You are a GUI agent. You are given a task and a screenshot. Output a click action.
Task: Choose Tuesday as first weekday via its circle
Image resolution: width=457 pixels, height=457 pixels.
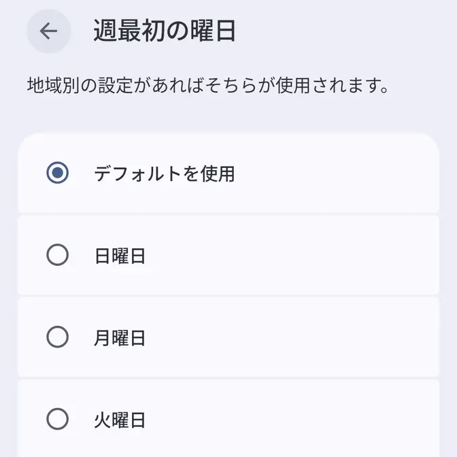[x=58, y=419]
